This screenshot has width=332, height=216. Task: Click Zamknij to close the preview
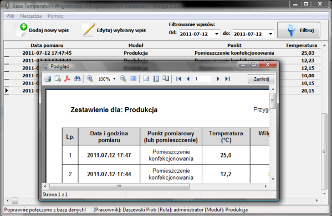click(x=261, y=79)
